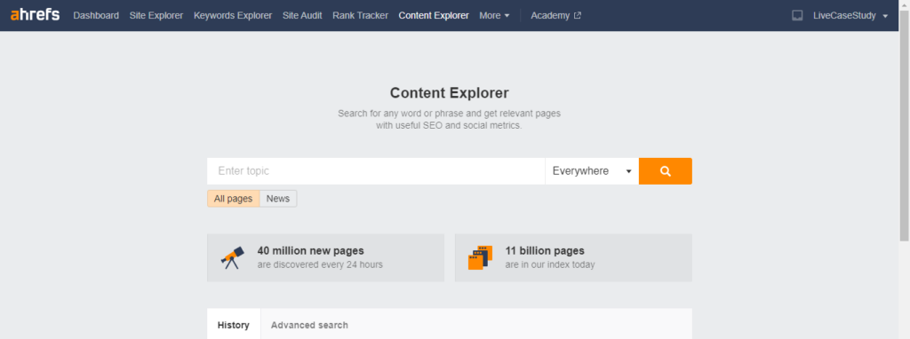This screenshot has width=910, height=339.
Task: Click 'are in our index today' text
Action: click(550, 264)
